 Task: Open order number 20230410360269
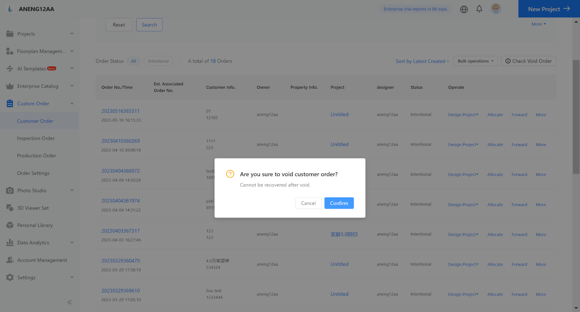point(121,141)
